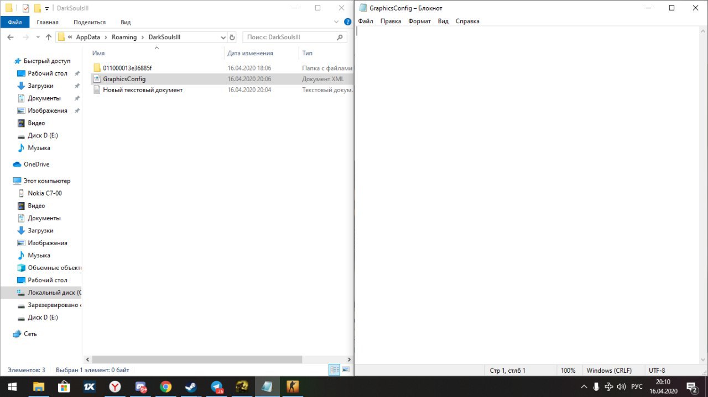Open the notification center icon
This screenshot has width=708, height=397.
(x=692, y=387)
